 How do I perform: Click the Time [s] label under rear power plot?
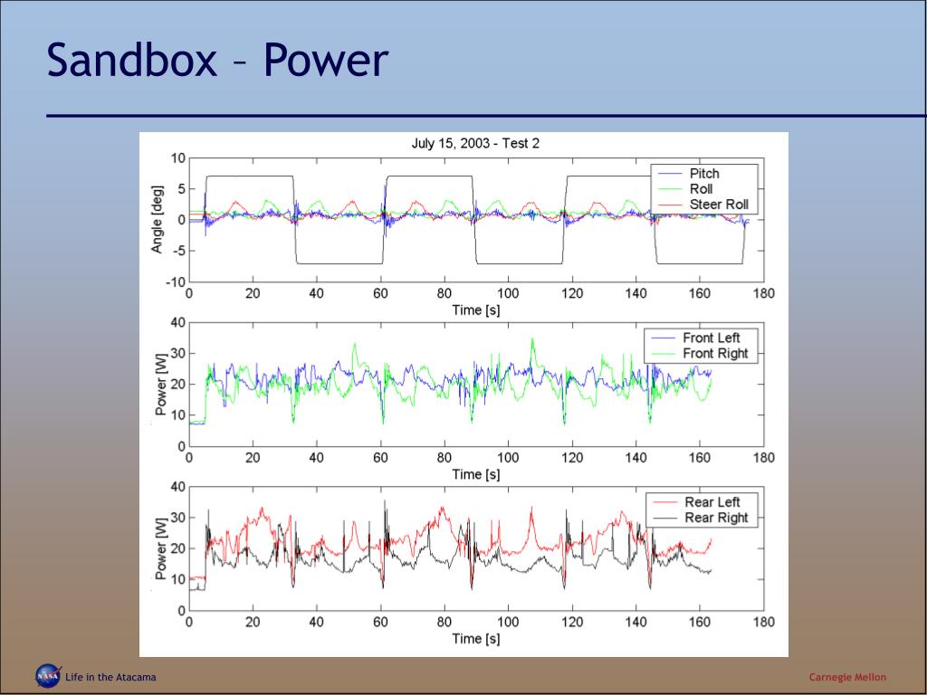pyautogui.click(x=476, y=639)
